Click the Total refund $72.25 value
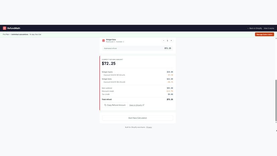Viewport: 277px width, 156px height. point(170,99)
